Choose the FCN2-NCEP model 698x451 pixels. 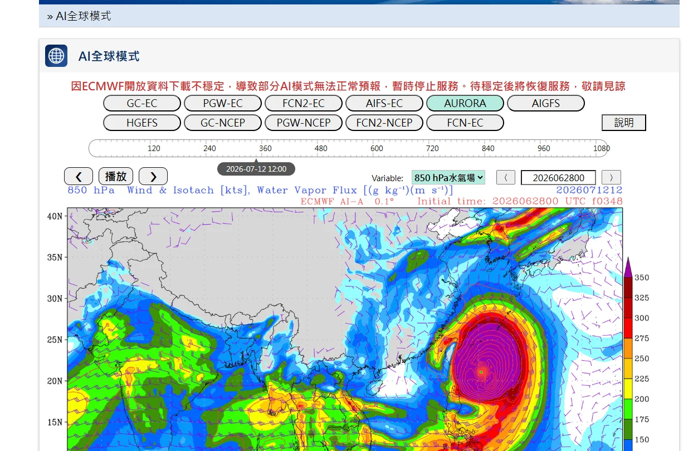(x=384, y=123)
